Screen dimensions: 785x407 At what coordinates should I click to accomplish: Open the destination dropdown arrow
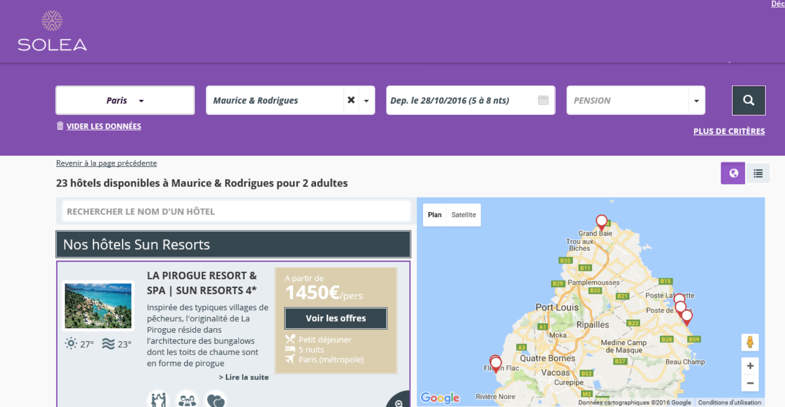tap(366, 100)
